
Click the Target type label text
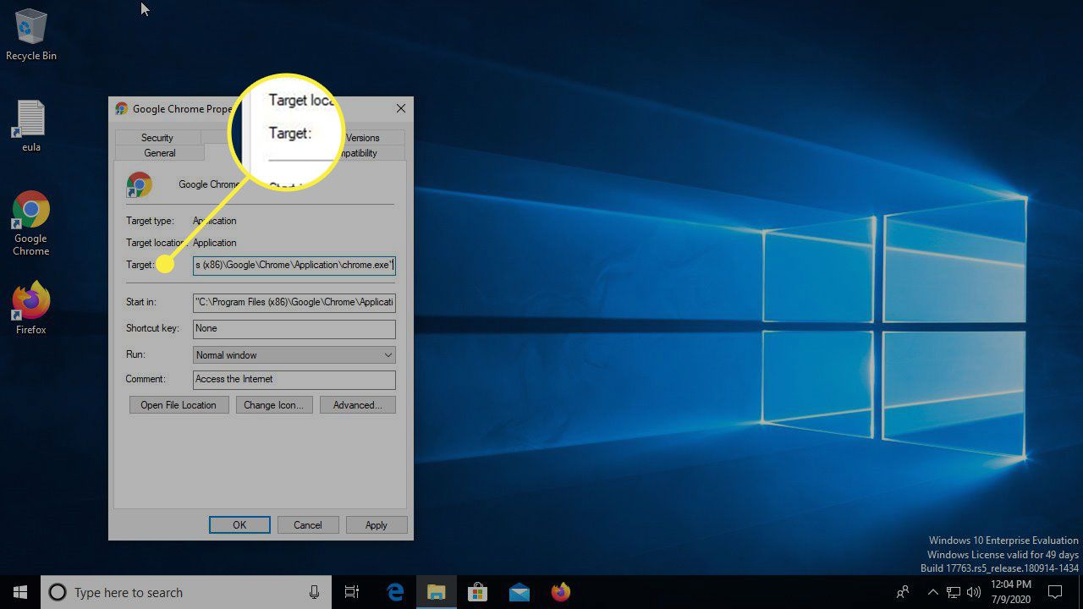(150, 221)
